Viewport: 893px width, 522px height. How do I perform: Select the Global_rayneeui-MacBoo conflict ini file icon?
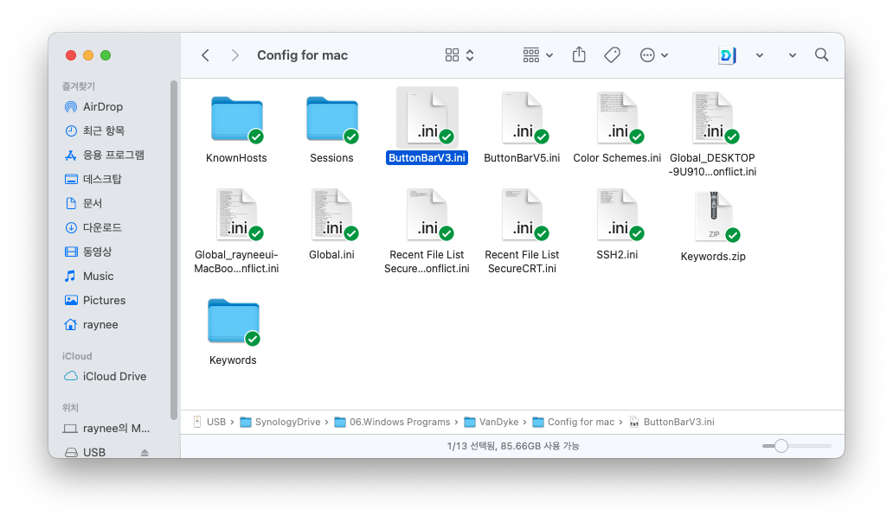coord(236,215)
